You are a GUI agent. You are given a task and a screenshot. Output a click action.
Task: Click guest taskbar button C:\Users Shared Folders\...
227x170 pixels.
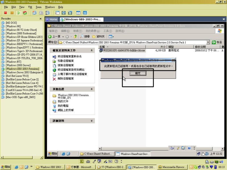tap(97, 154)
